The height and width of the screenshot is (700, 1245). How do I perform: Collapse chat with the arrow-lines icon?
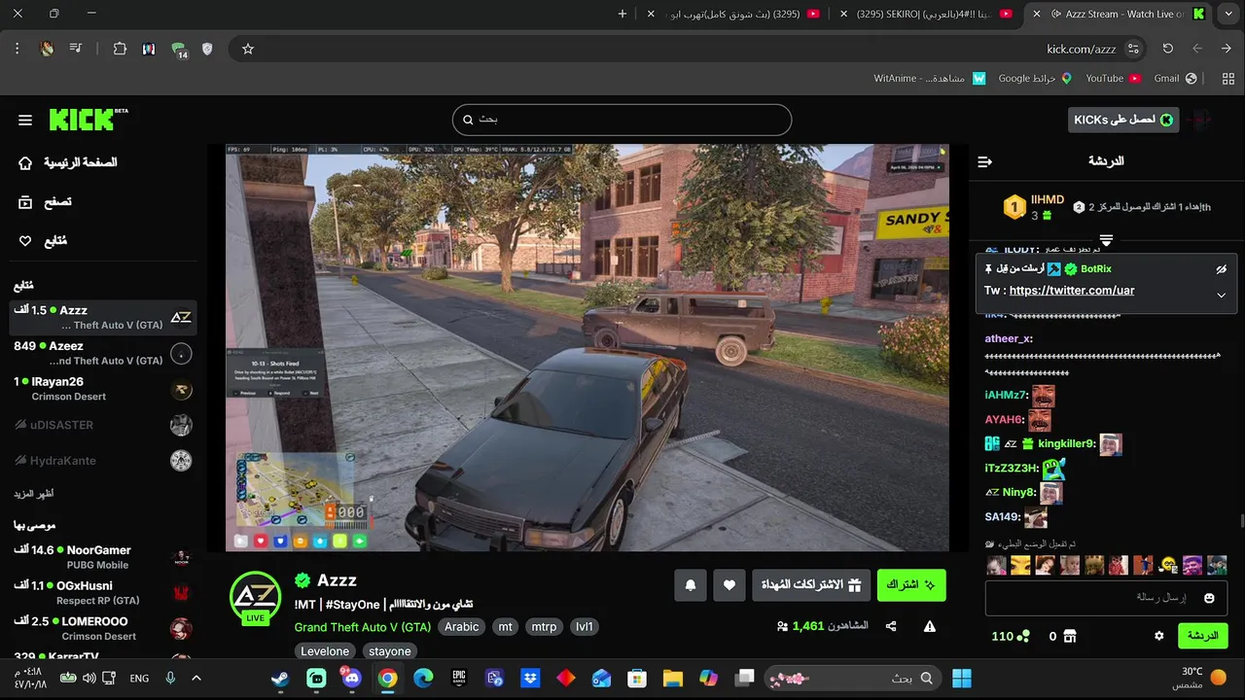[x=984, y=161]
